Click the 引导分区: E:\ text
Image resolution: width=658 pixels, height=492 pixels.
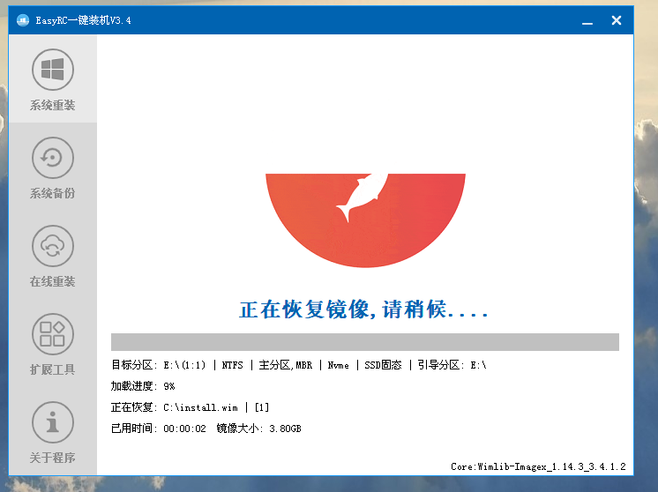tap(452, 365)
